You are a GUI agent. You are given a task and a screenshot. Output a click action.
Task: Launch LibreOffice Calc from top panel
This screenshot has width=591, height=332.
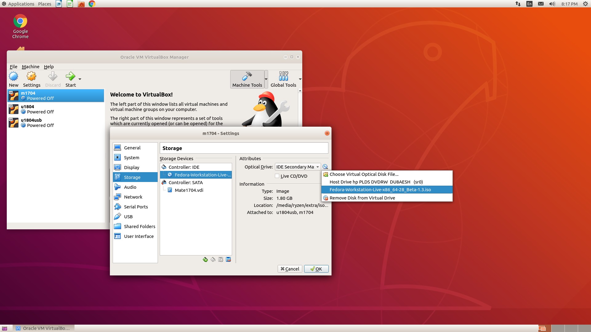(x=70, y=4)
